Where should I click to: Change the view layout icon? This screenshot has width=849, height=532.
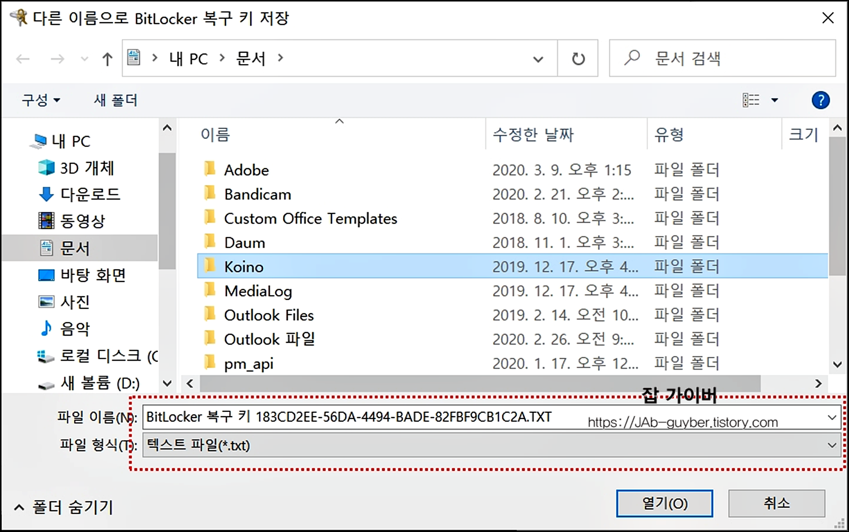click(x=751, y=100)
